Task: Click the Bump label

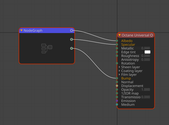Action: pos(126,79)
